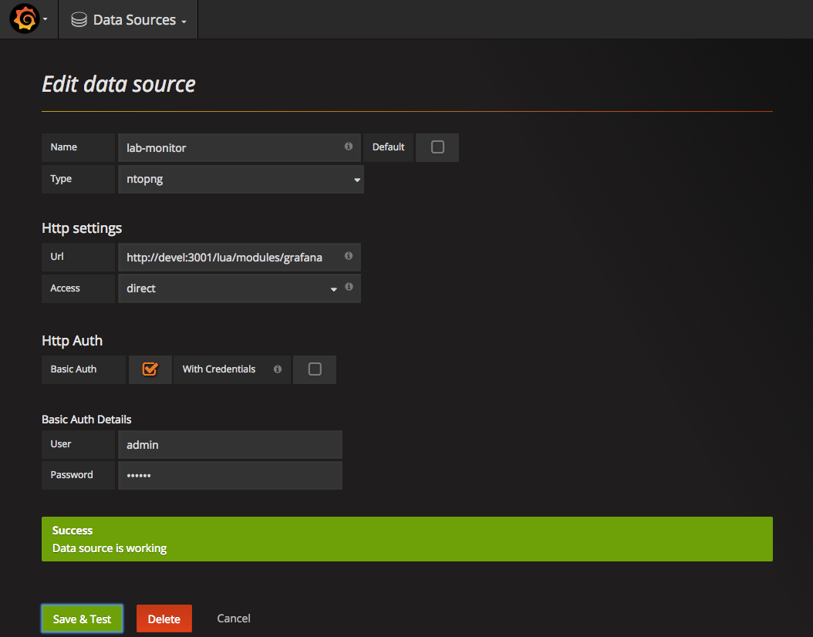Click the Password field label

(x=72, y=475)
